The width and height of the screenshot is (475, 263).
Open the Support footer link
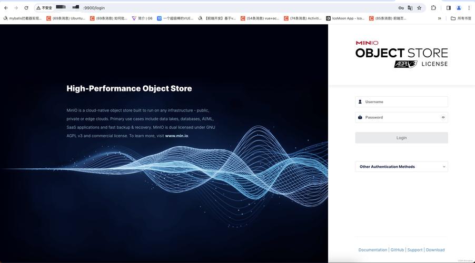pyautogui.click(x=415, y=250)
